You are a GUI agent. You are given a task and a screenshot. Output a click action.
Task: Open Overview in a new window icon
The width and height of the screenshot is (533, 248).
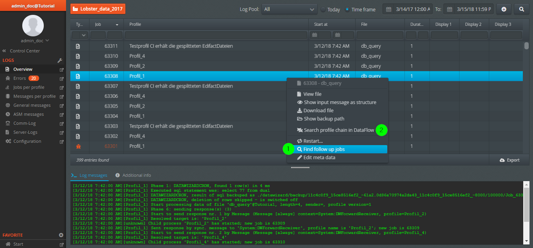tap(61, 70)
